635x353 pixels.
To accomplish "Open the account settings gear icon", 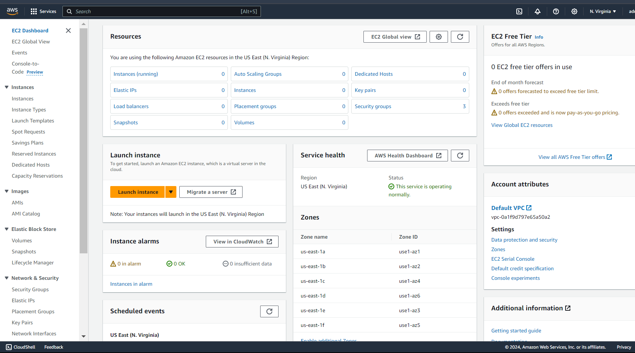I will 574,11.
